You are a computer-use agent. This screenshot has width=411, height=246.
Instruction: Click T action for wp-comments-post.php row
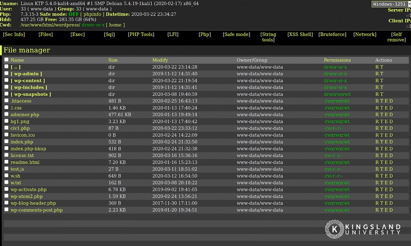pos(382,210)
